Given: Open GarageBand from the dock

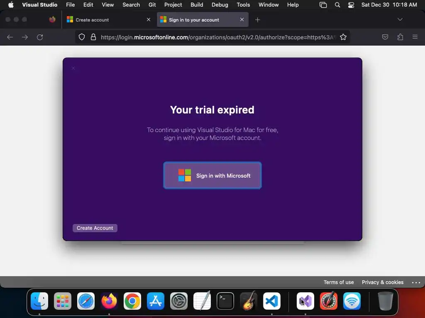Looking at the screenshot, I should (248, 301).
